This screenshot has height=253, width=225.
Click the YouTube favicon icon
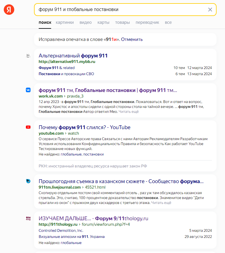28,127
